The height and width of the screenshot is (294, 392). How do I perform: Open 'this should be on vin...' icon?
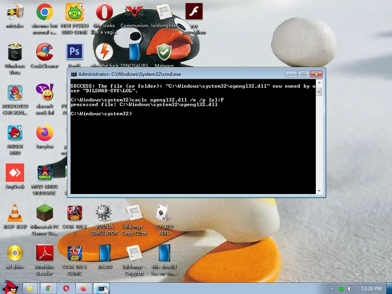(x=164, y=253)
